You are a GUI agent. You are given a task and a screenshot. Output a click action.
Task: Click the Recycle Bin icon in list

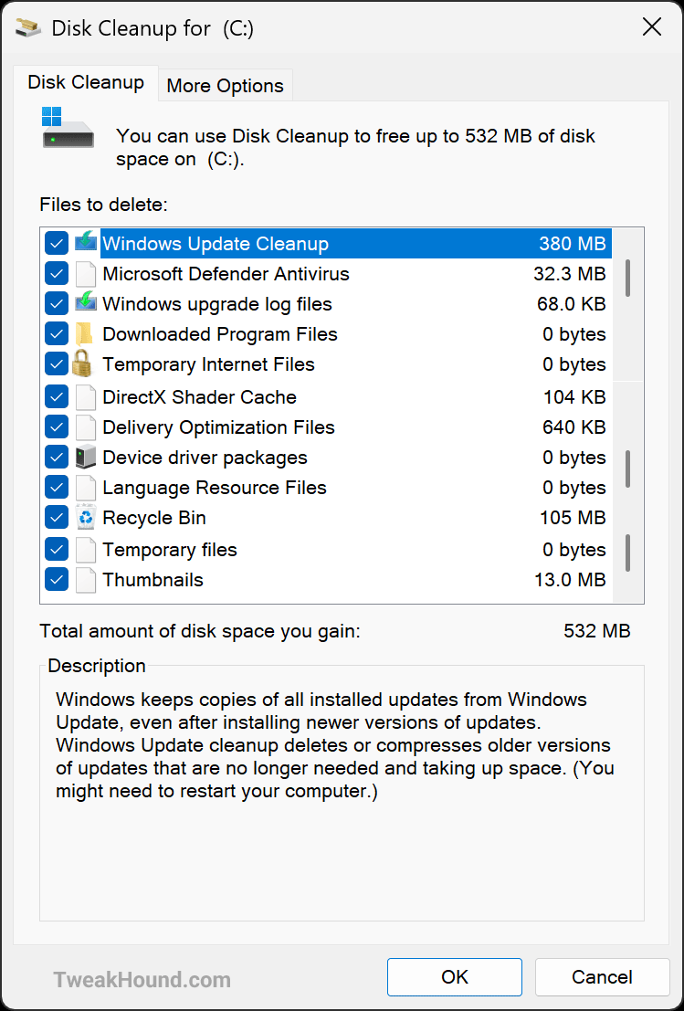85,518
